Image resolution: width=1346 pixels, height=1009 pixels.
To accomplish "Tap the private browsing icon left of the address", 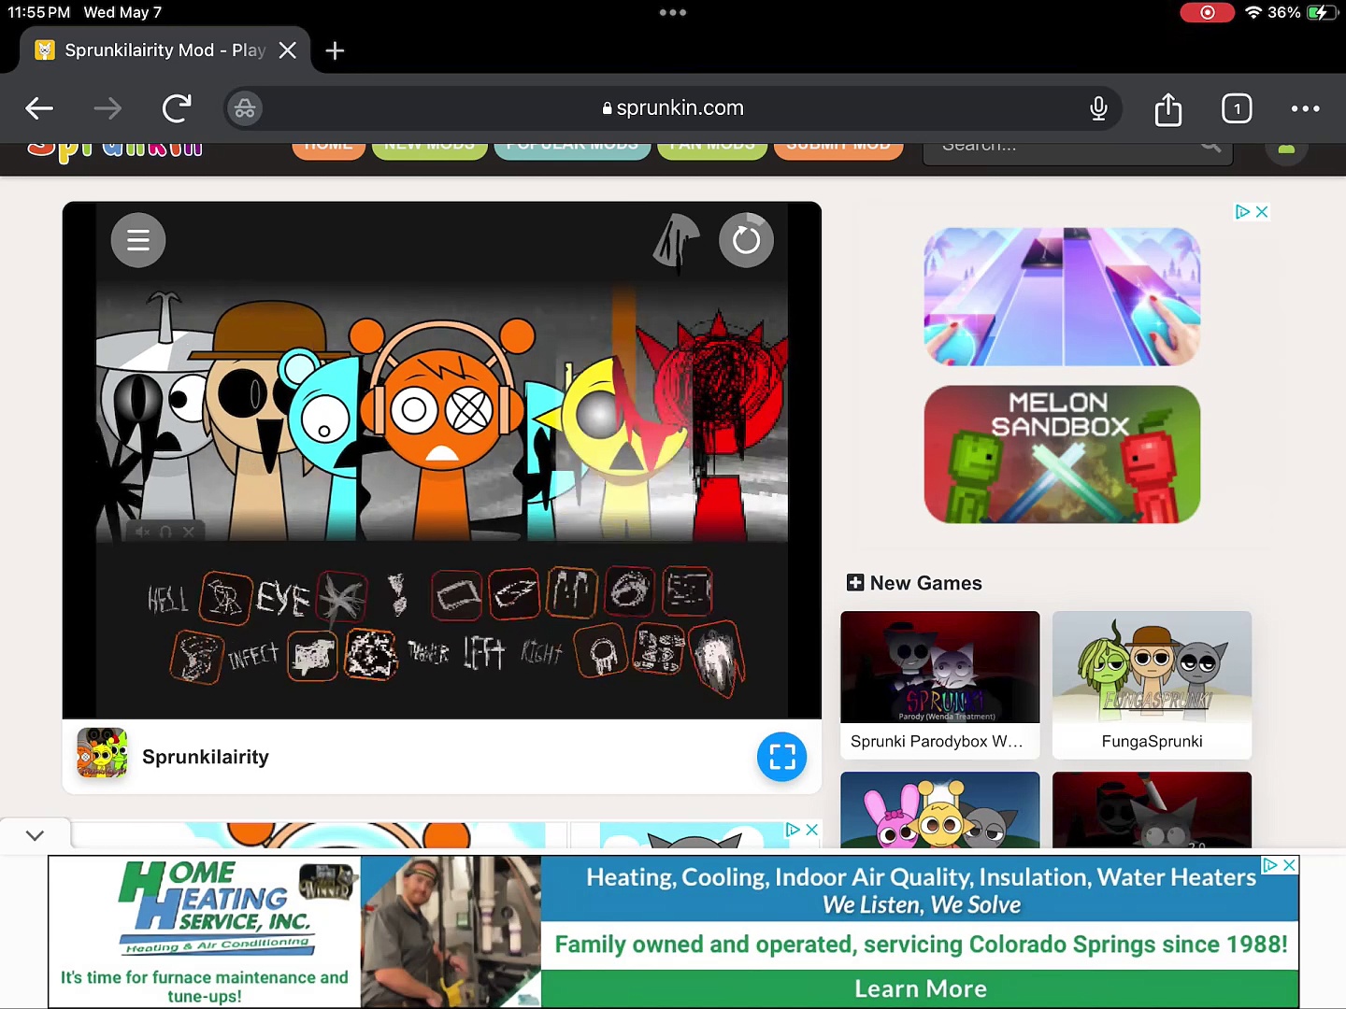I will (x=245, y=108).
